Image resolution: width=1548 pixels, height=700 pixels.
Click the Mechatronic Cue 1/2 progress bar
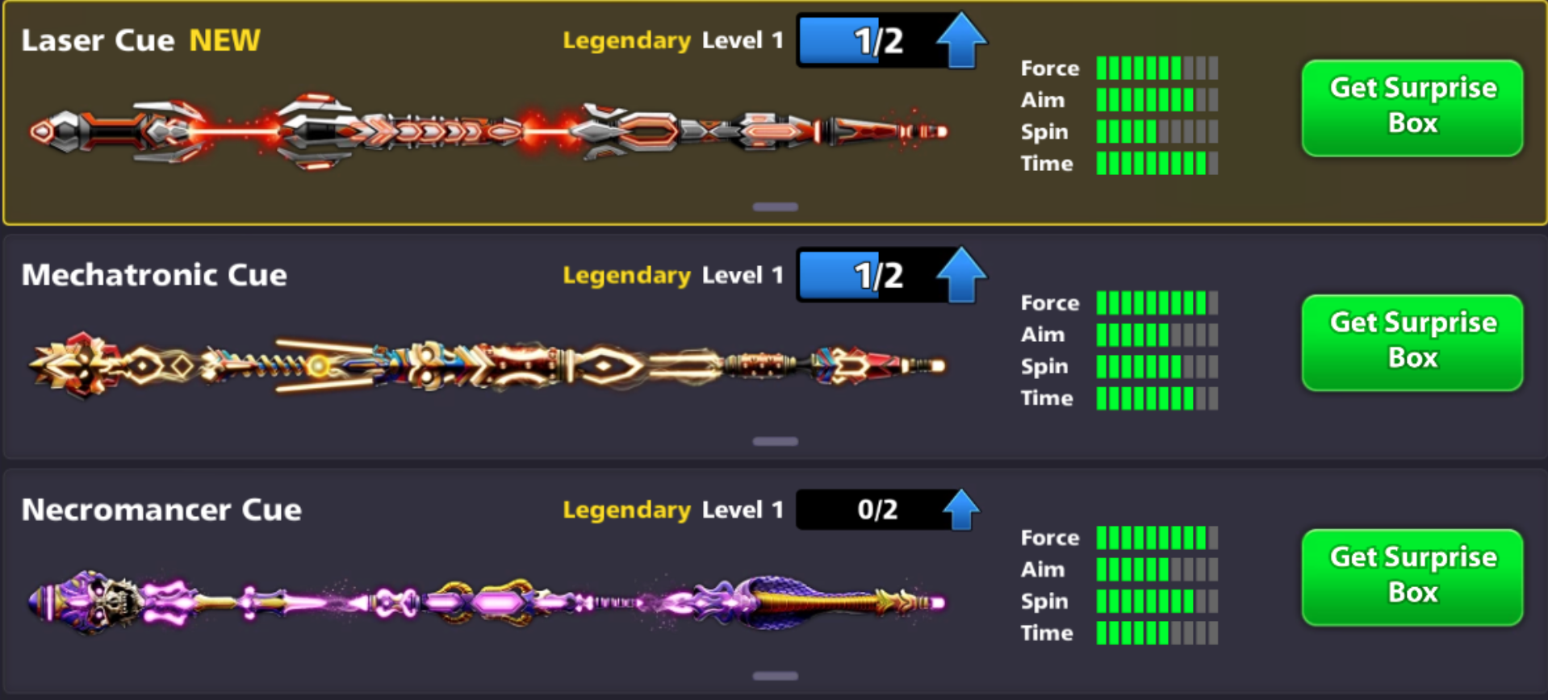pyautogui.click(x=868, y=275)
